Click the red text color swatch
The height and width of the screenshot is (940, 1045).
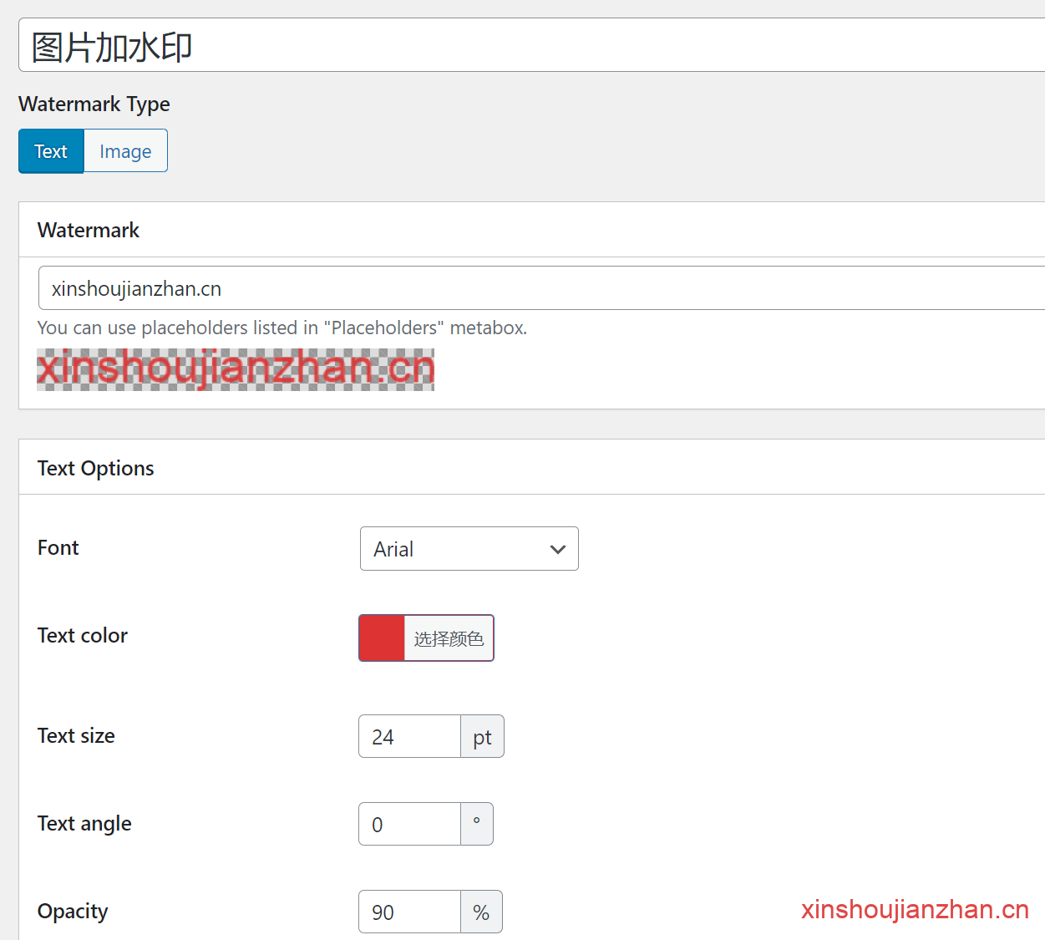(382, 638)
